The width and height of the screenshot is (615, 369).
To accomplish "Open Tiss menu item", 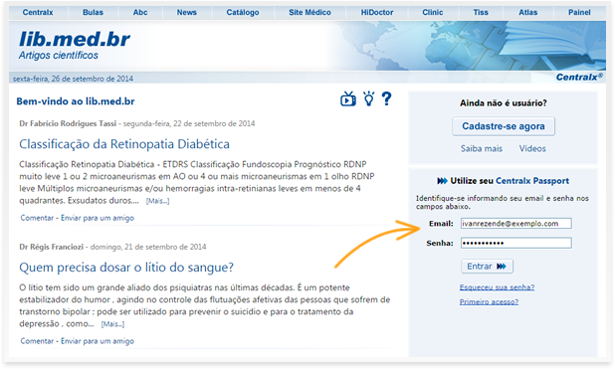I will pos(481,13).
